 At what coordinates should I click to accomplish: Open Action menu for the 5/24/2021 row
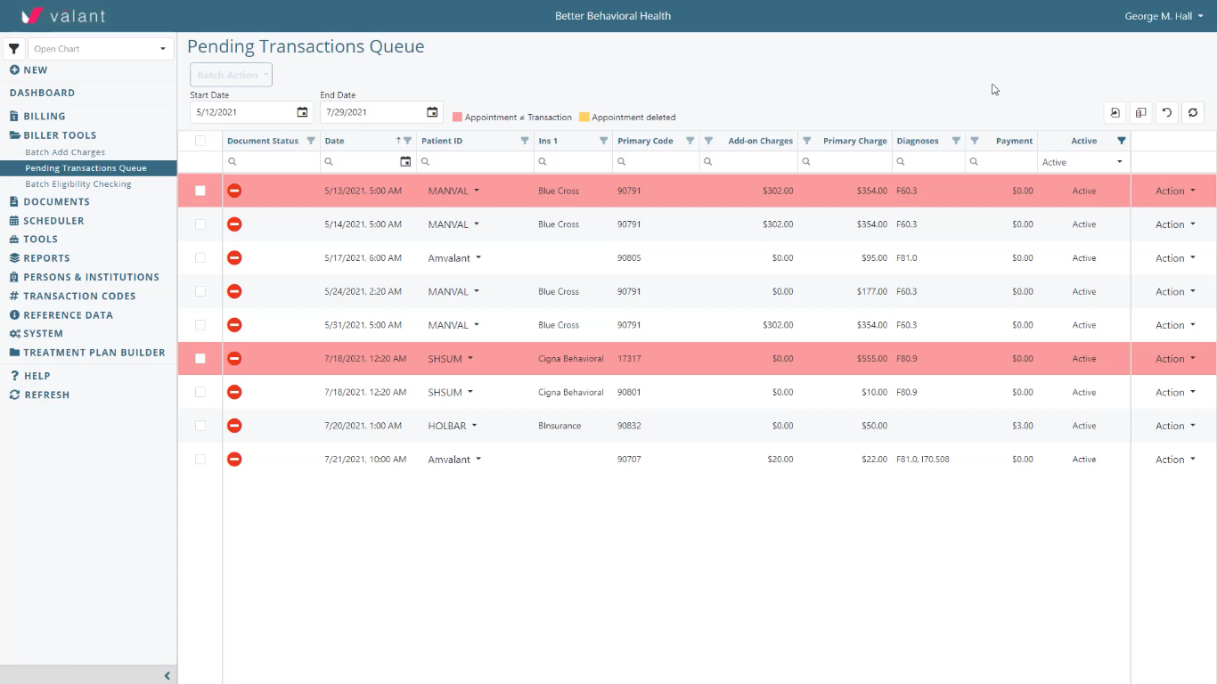(x=1175, y=291)
